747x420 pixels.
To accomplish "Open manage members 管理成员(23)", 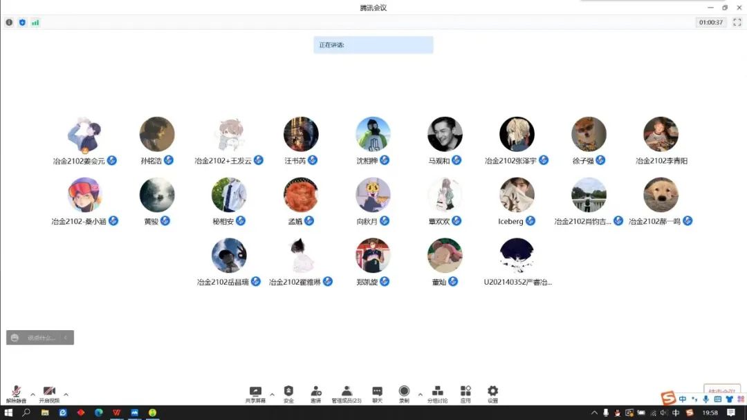I will click(347, 394).
